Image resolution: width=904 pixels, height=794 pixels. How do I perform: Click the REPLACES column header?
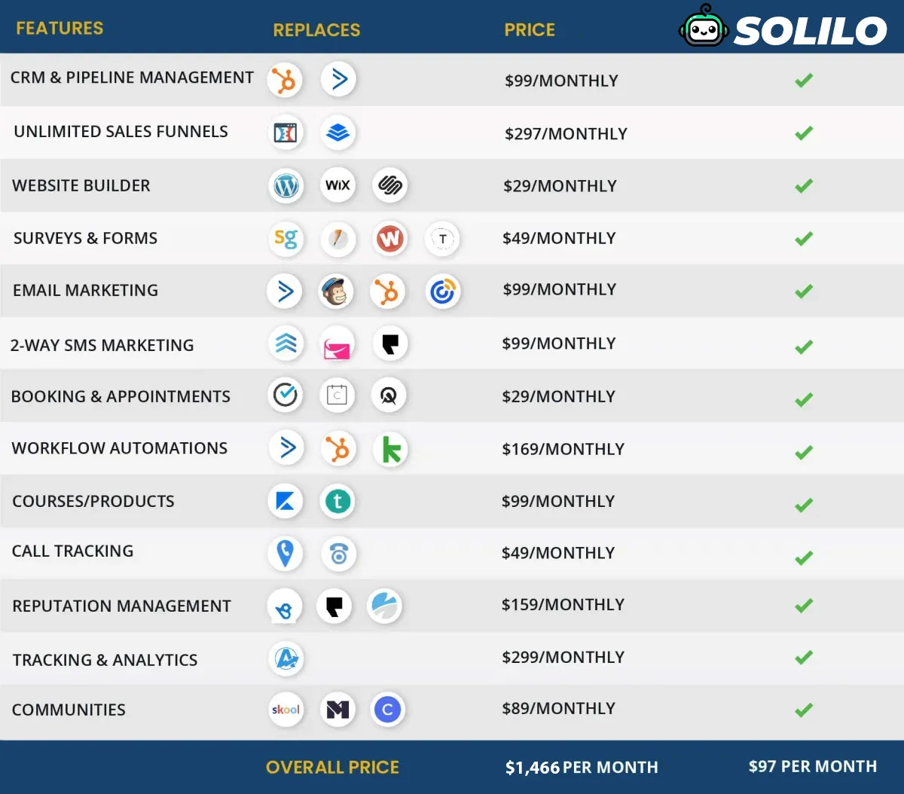point(316,30)
